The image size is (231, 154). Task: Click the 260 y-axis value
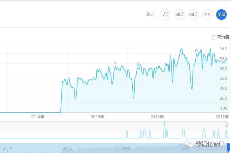click(x=223, y=98)
